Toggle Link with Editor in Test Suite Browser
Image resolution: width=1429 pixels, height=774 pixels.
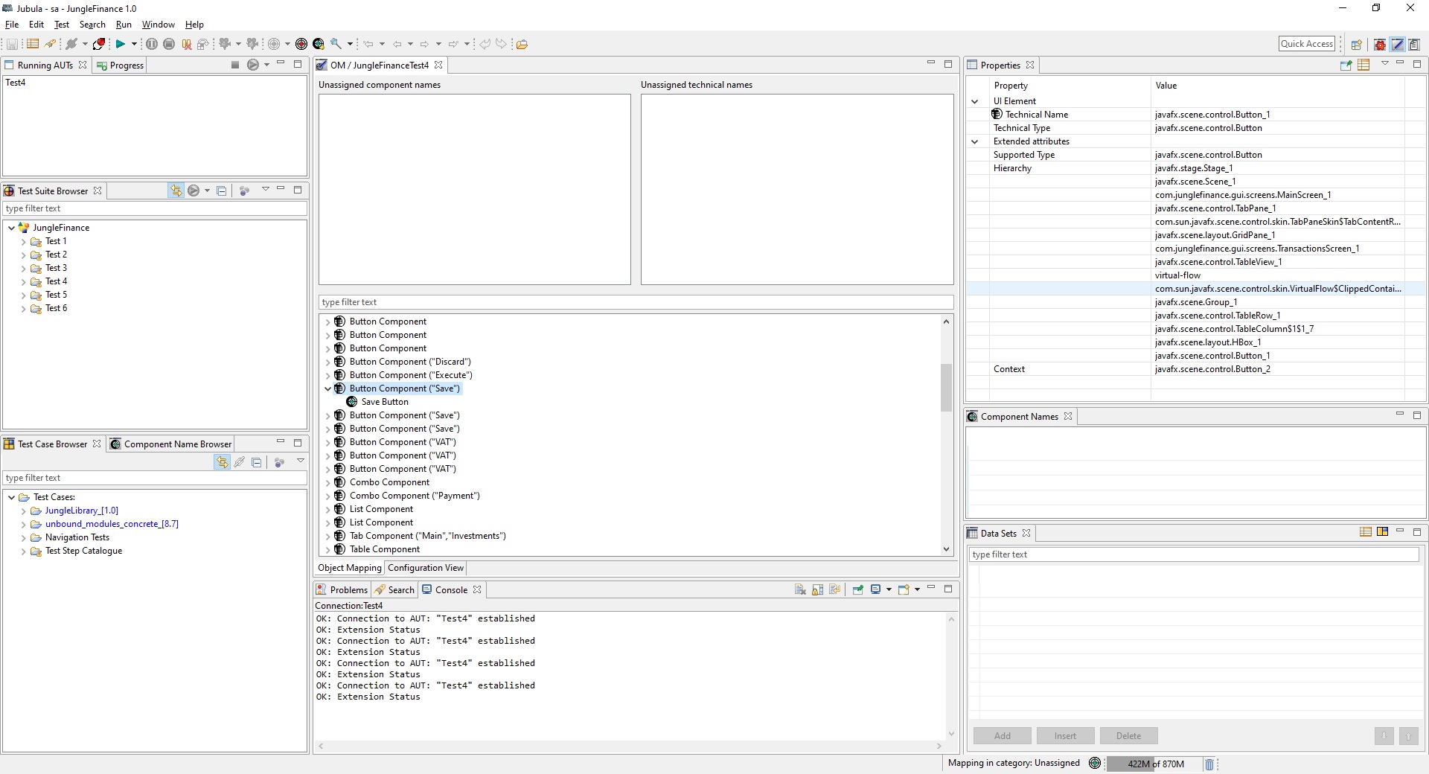pyautogui.click(x=176, y=191)
